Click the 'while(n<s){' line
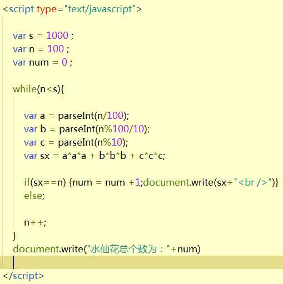283x284 pixels. tap(38, 89)
